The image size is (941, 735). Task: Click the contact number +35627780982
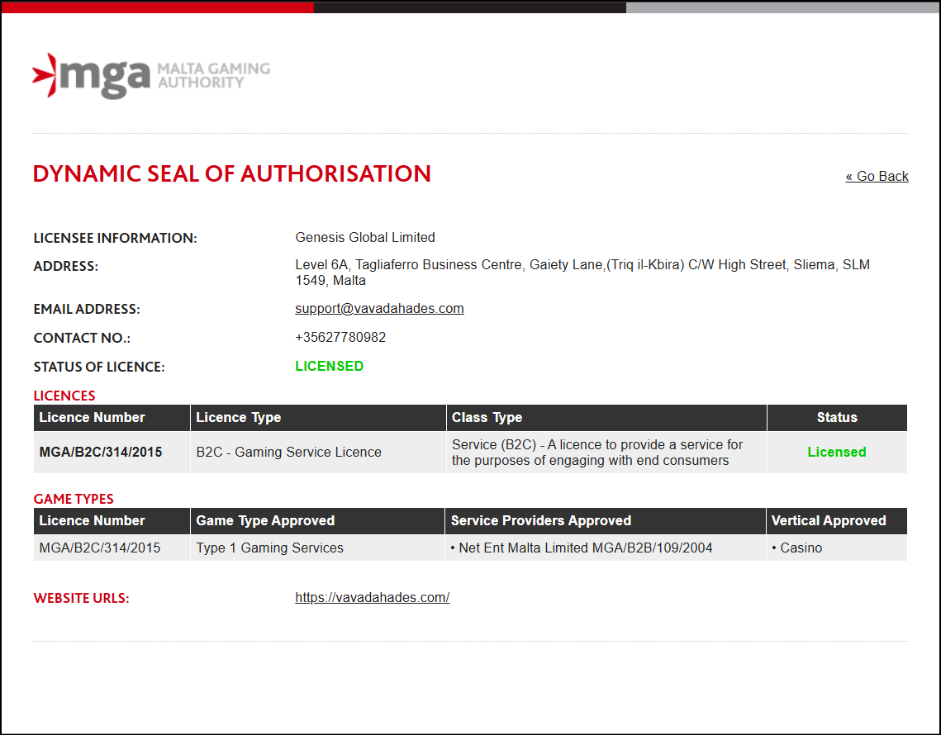coord(340,338)
